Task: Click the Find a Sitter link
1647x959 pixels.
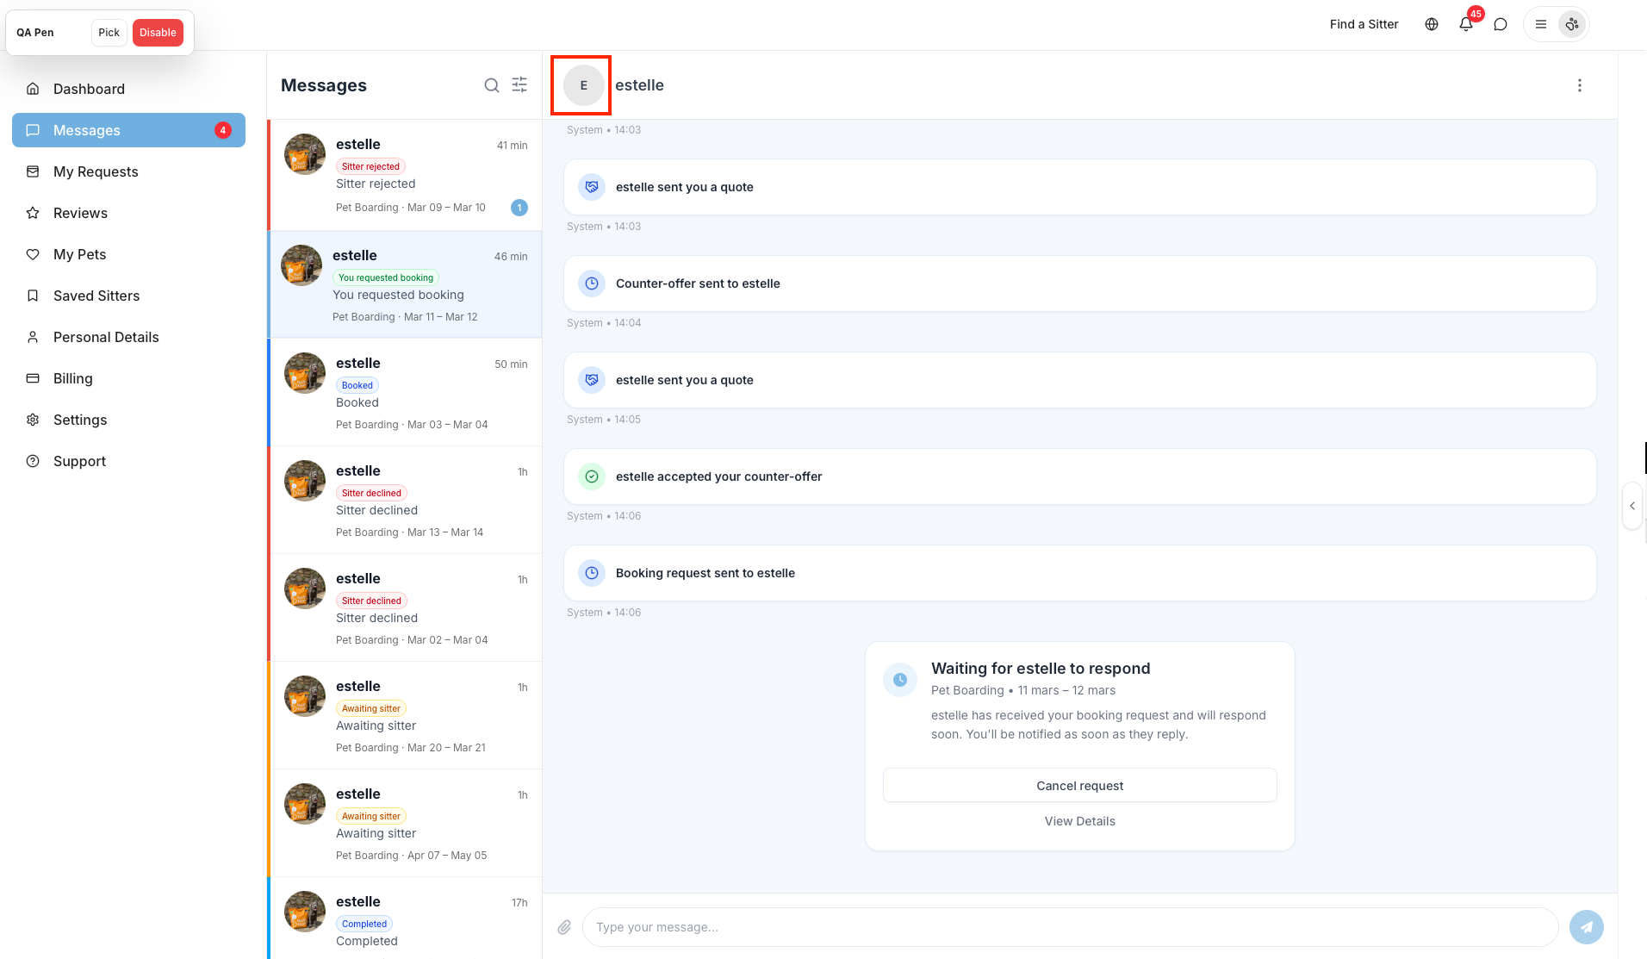Action: pos(1364,24)
